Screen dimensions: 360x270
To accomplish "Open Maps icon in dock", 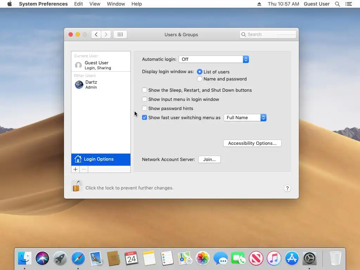I will tap(185, 258).
